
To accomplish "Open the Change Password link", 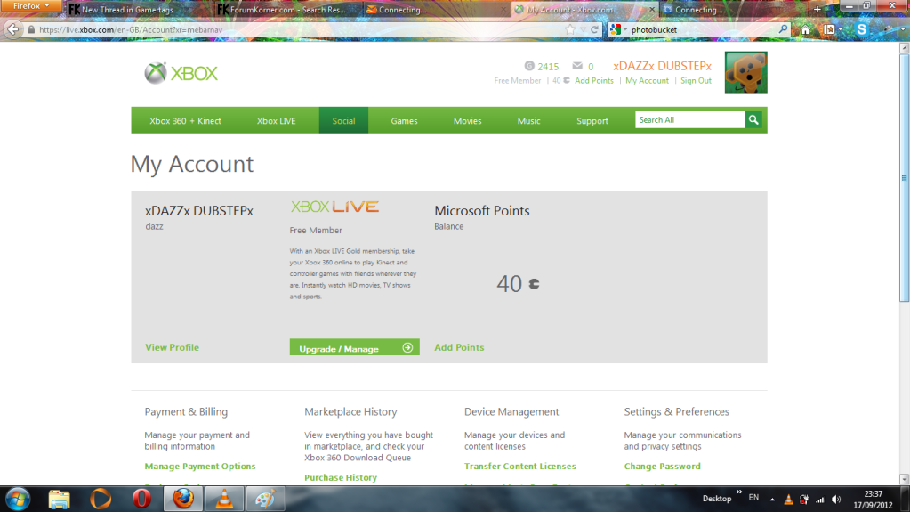I will click(x=662, y=467).
